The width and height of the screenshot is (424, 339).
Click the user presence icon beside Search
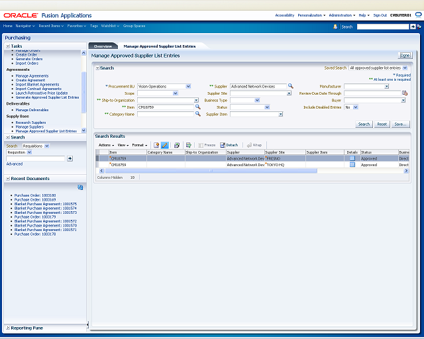pos(335,26)
